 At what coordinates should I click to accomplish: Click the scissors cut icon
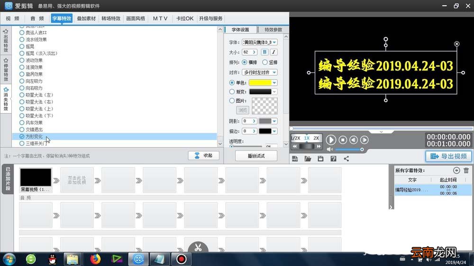(198, 248)
